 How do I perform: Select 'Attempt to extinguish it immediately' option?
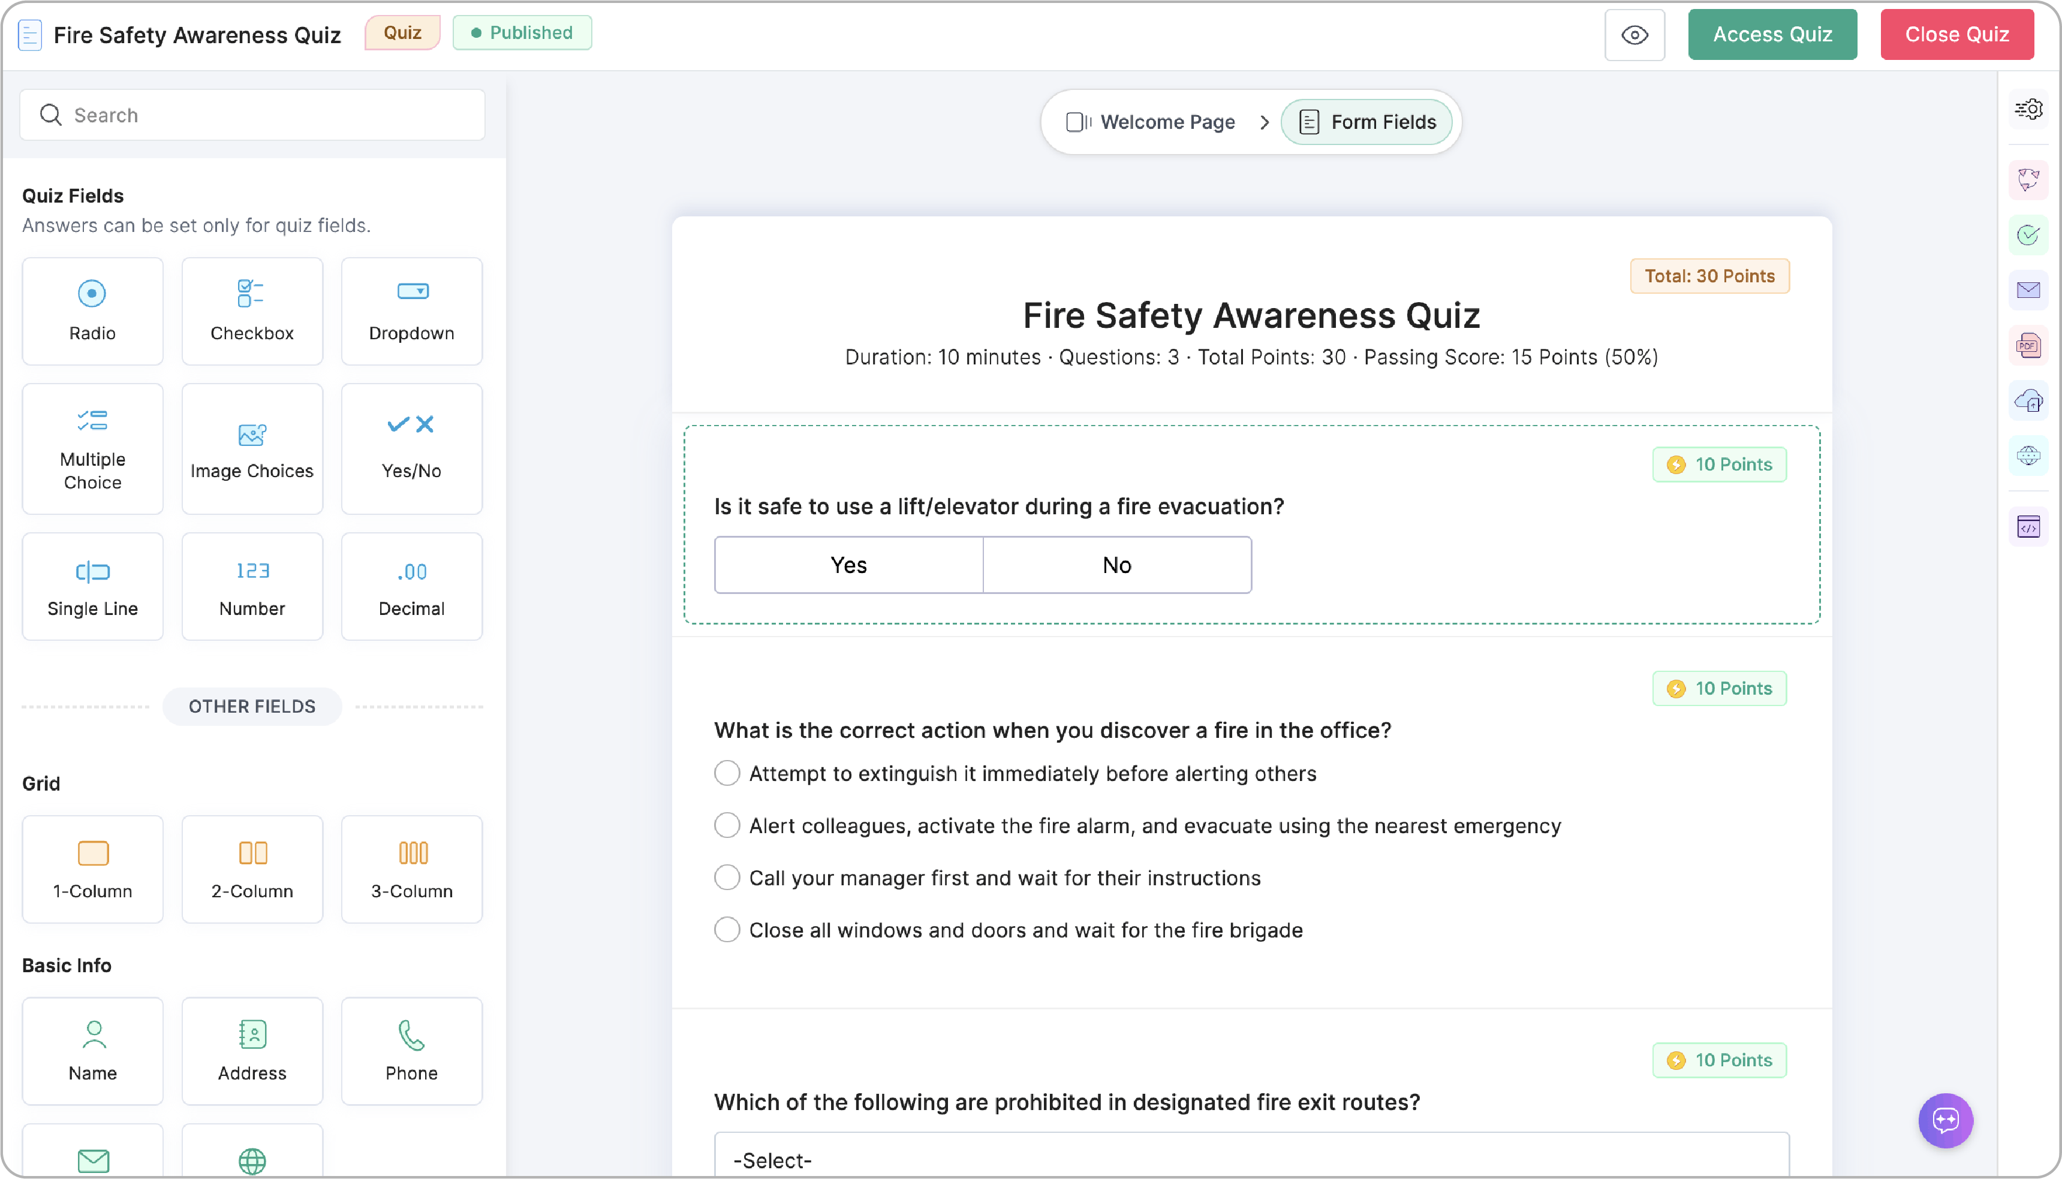pyautogui.click(x=727, y=773)
